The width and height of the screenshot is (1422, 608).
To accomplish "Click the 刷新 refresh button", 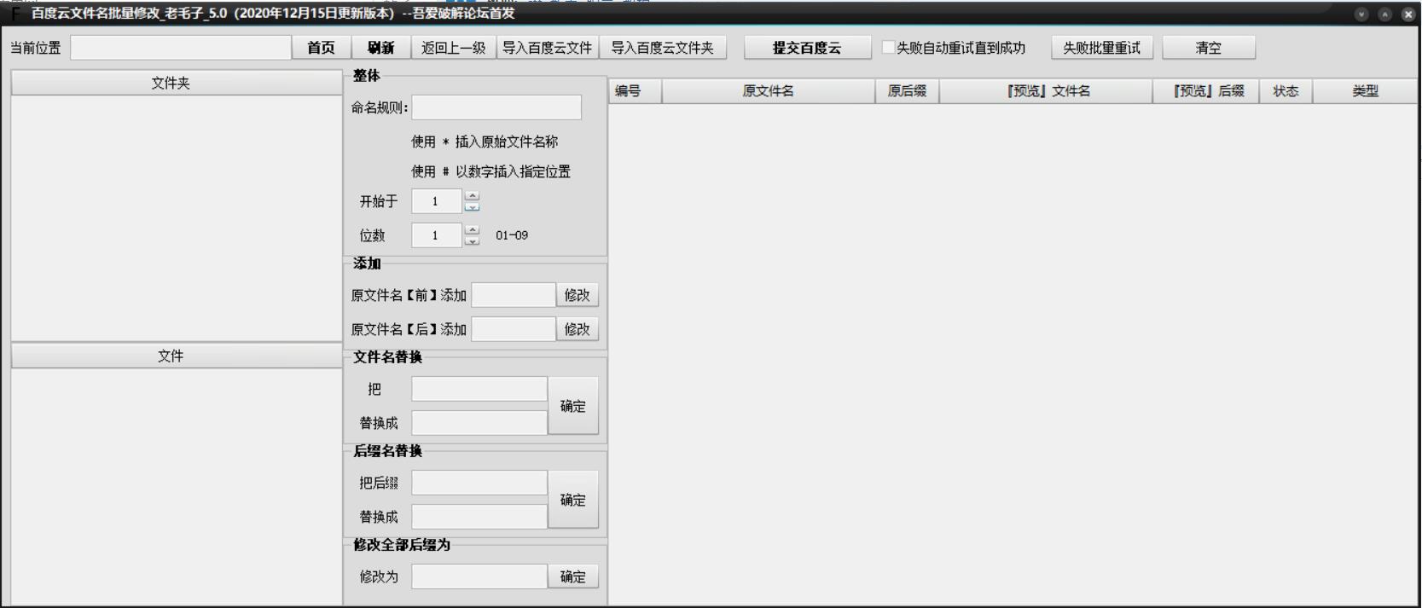I will pos(380,48).
